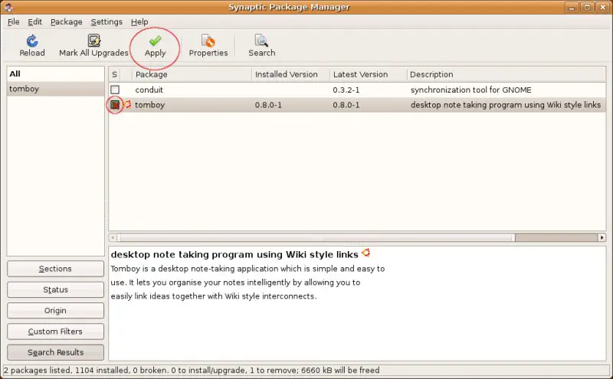The image size is (613, 379).
Task: Close the Synaptic Package Manager window
Action: [602, 7]
